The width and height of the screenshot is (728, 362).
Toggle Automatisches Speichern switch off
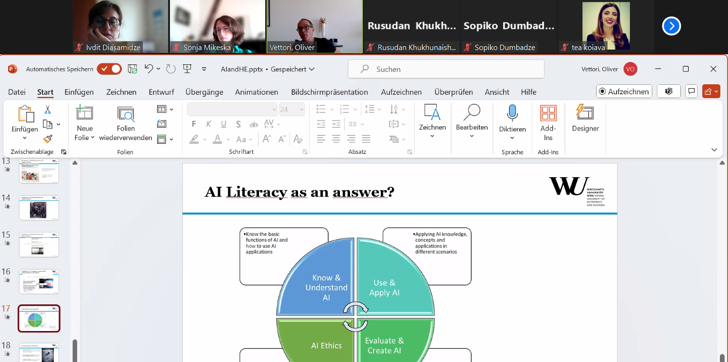[109, 69]
